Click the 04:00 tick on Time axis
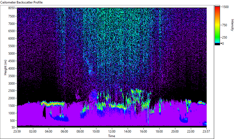This screenshot has height=139, width=235. (x=48, y=132)
